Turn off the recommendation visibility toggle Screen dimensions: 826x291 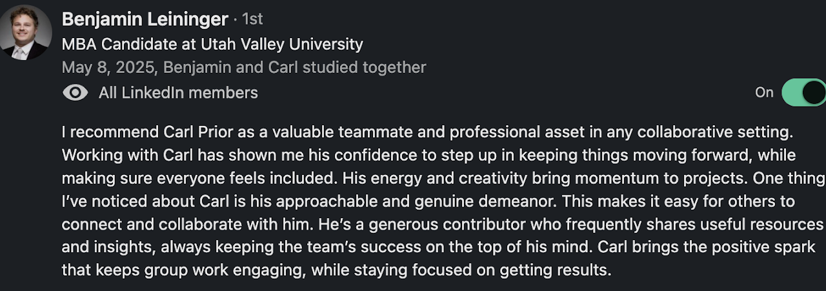(804, 93)
